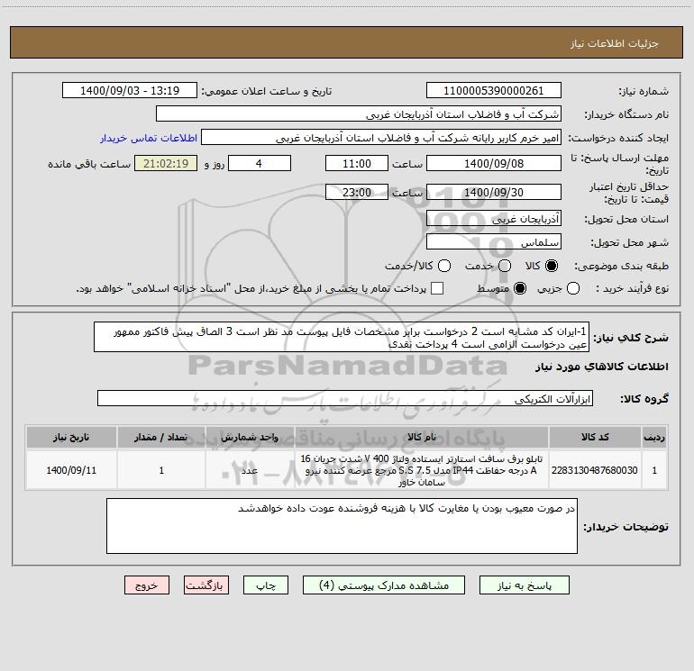Click the چاپ print button

coord(266,585)
